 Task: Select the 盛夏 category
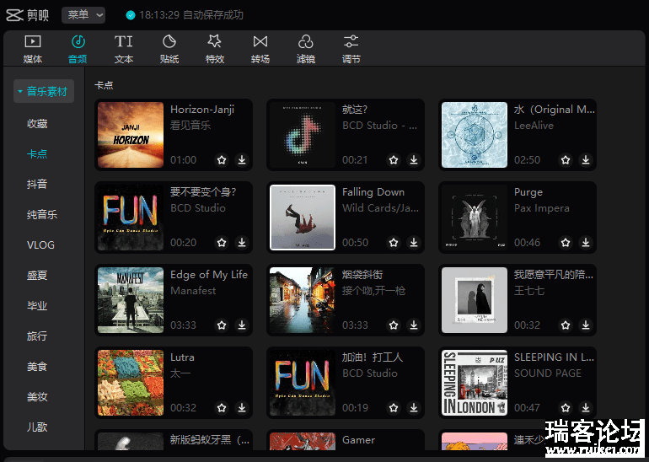pos(37,276)
